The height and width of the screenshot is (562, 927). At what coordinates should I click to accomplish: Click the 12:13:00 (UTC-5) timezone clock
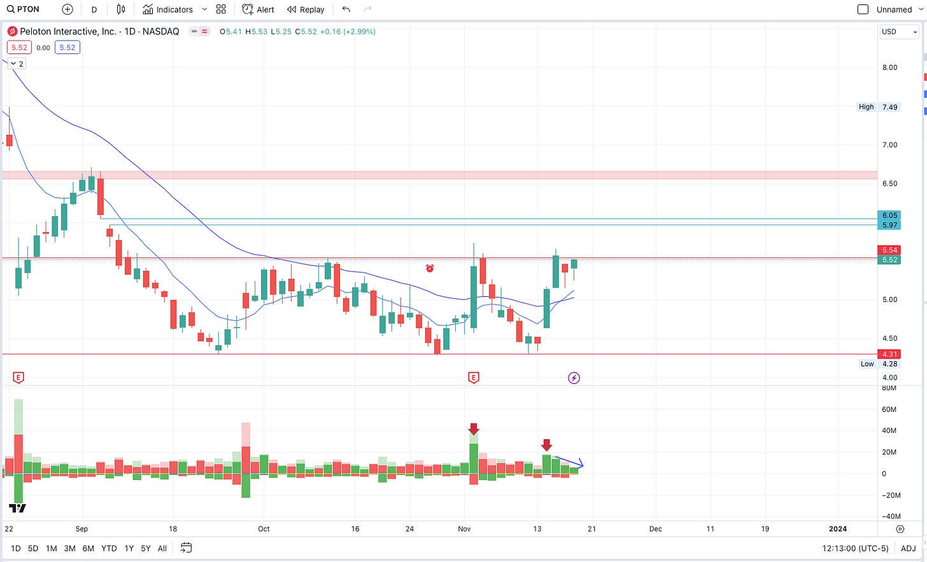point(855,548)
